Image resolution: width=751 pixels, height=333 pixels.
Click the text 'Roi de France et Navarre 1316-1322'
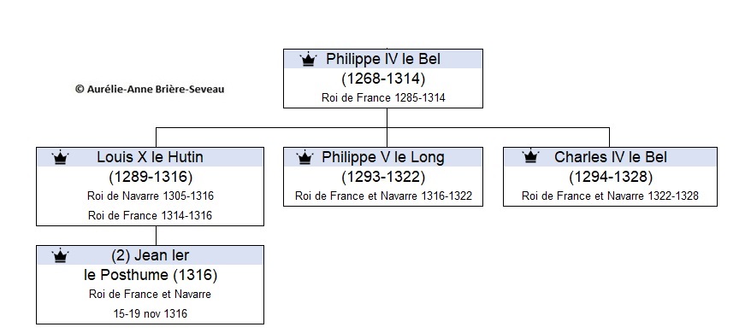click(x=383, y=196)
